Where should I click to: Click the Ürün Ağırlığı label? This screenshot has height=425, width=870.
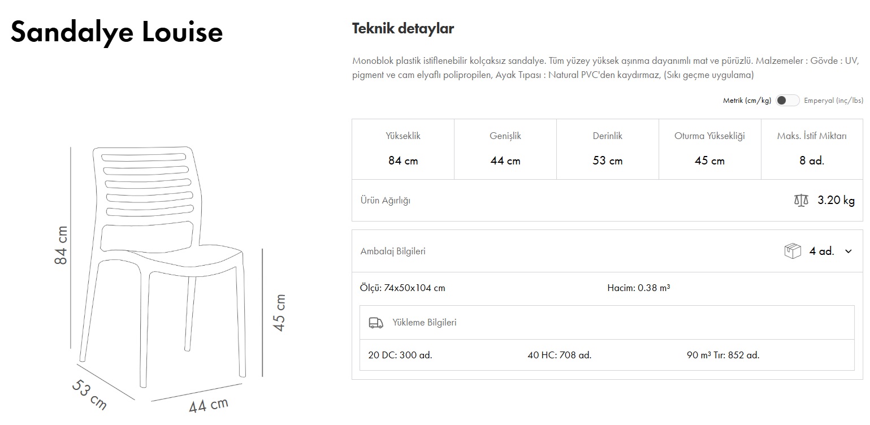tap(386, 201)
